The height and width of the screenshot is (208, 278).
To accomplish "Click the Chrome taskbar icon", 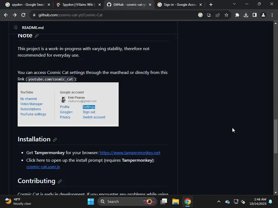I will pyautogui.click(x=187, y=201).
